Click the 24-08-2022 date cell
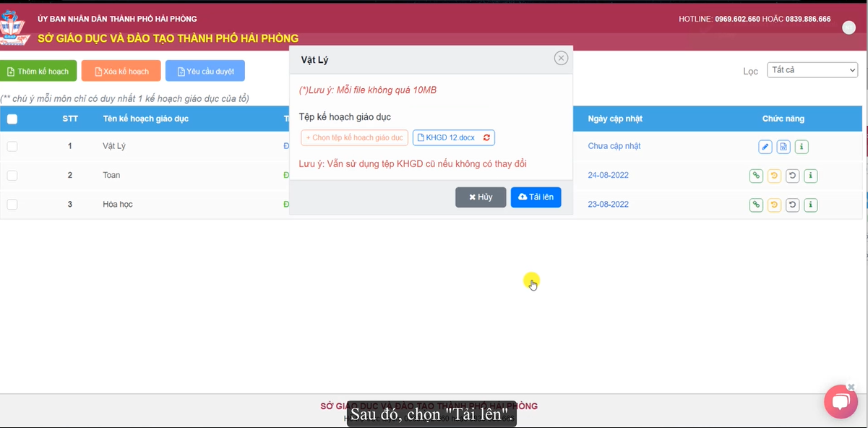The width and height of the screenshot is (868, 428). (x=609, y=175)
